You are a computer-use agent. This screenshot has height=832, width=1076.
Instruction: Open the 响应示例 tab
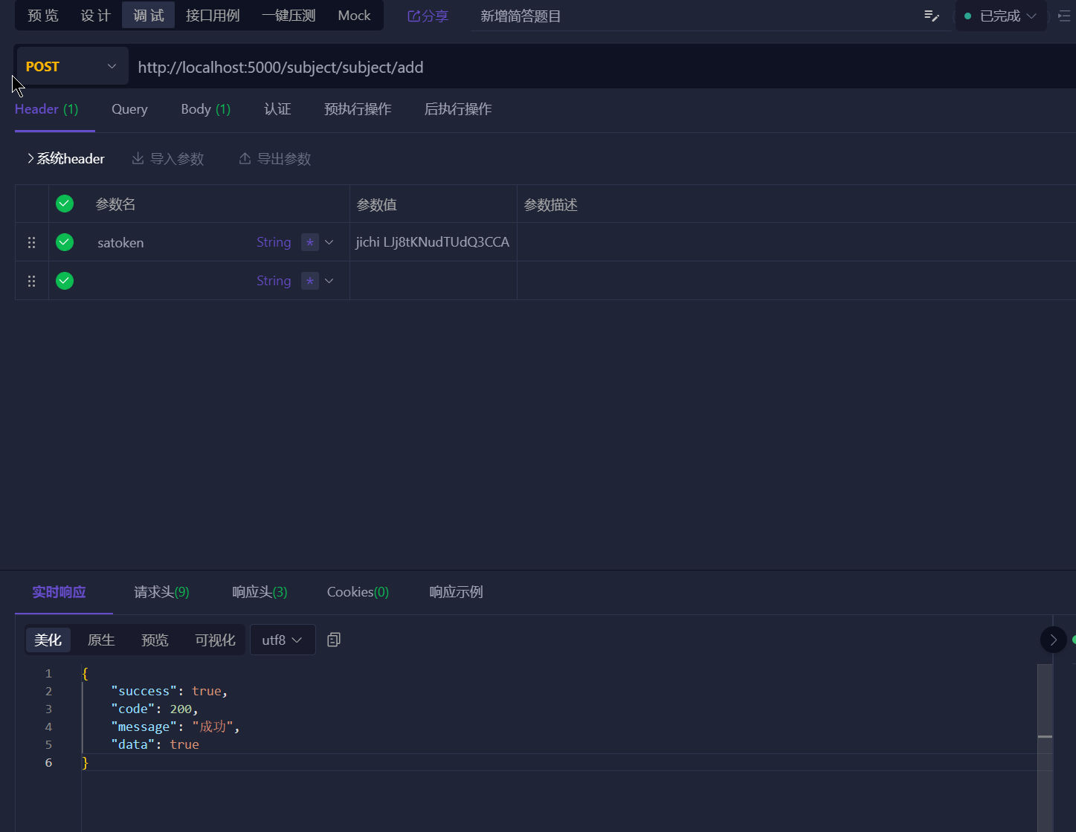pyautogui.click(x=456, y=592)
